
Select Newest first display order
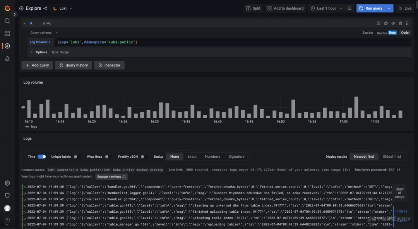click(x=364, y=157)
